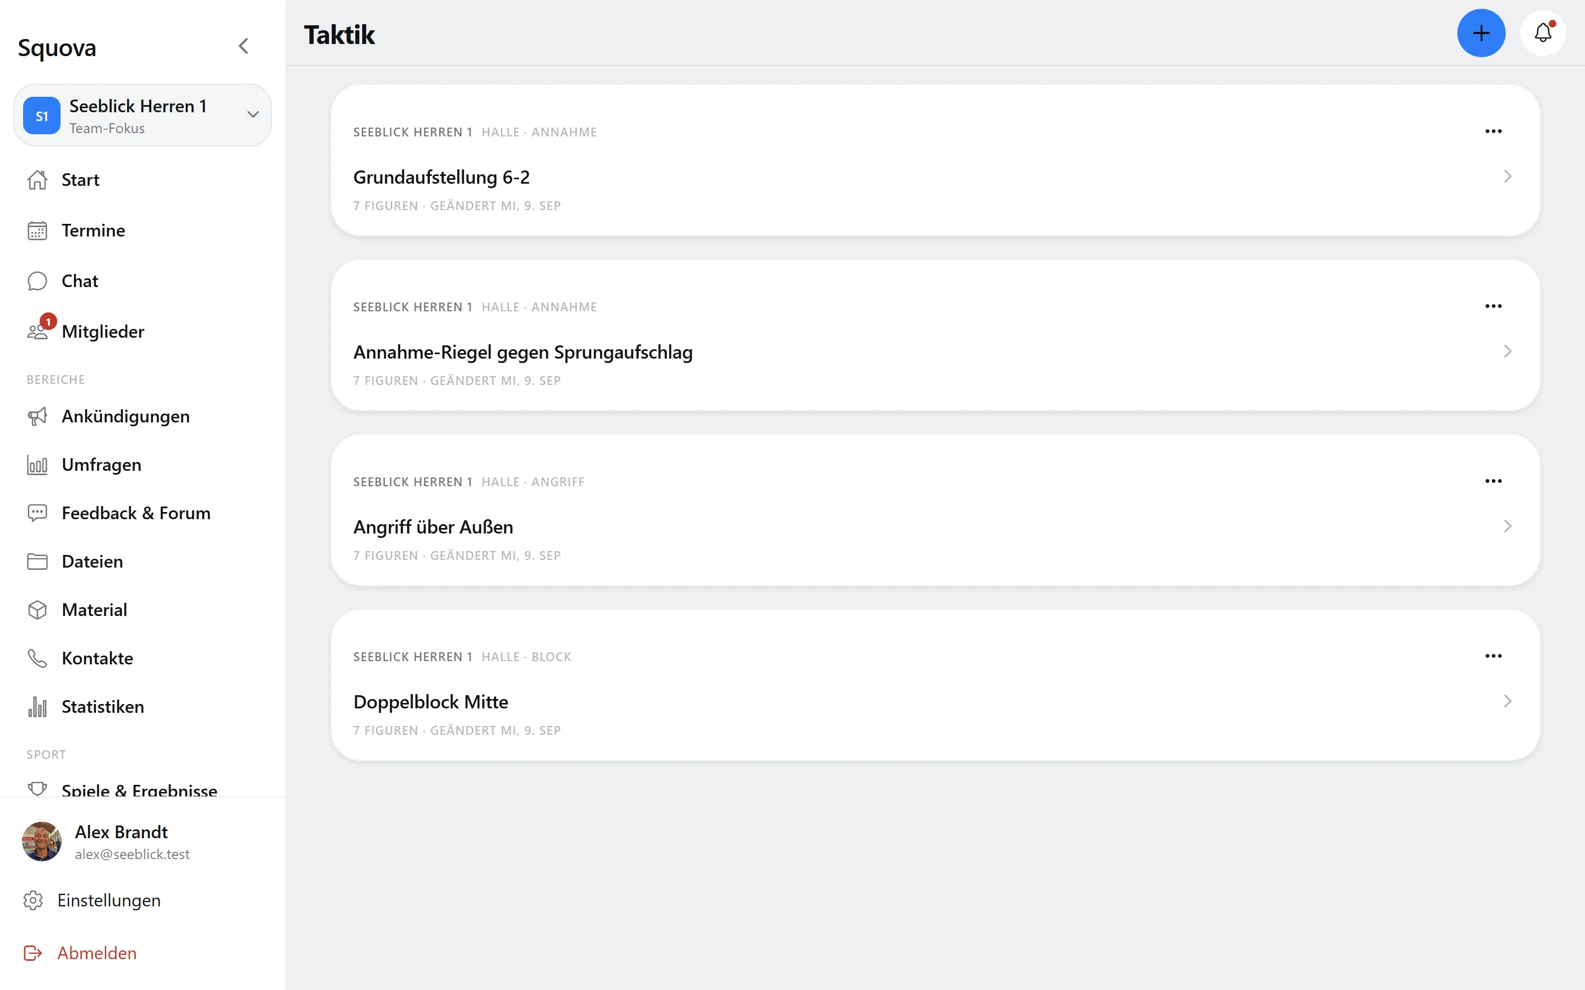Click the Statistiken bar chart icon
Image resolution: width=1585 pixels, height=990 pixels.
[x=37, y=707]
